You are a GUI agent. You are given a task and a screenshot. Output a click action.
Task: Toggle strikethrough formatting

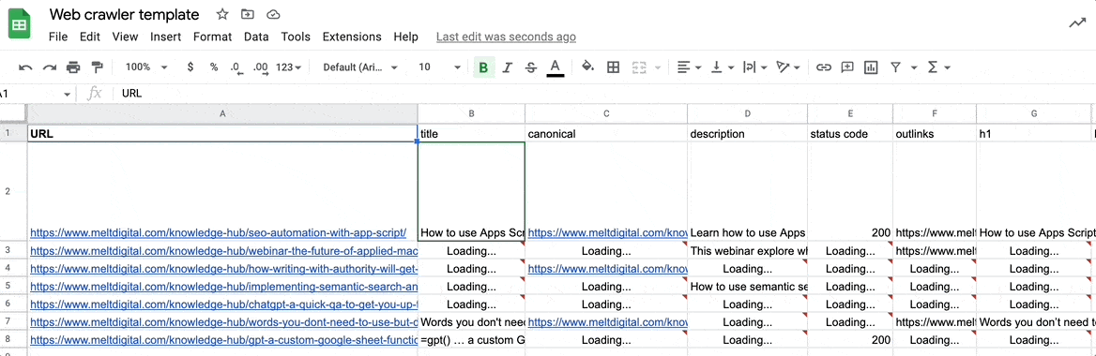point(531,67)
